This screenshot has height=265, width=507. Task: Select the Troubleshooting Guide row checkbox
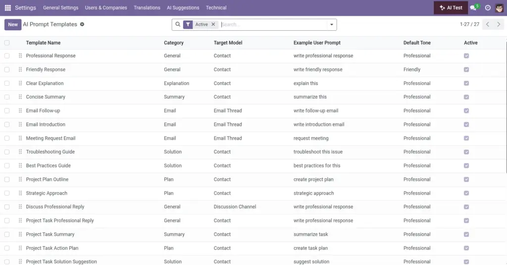(7, 152)
